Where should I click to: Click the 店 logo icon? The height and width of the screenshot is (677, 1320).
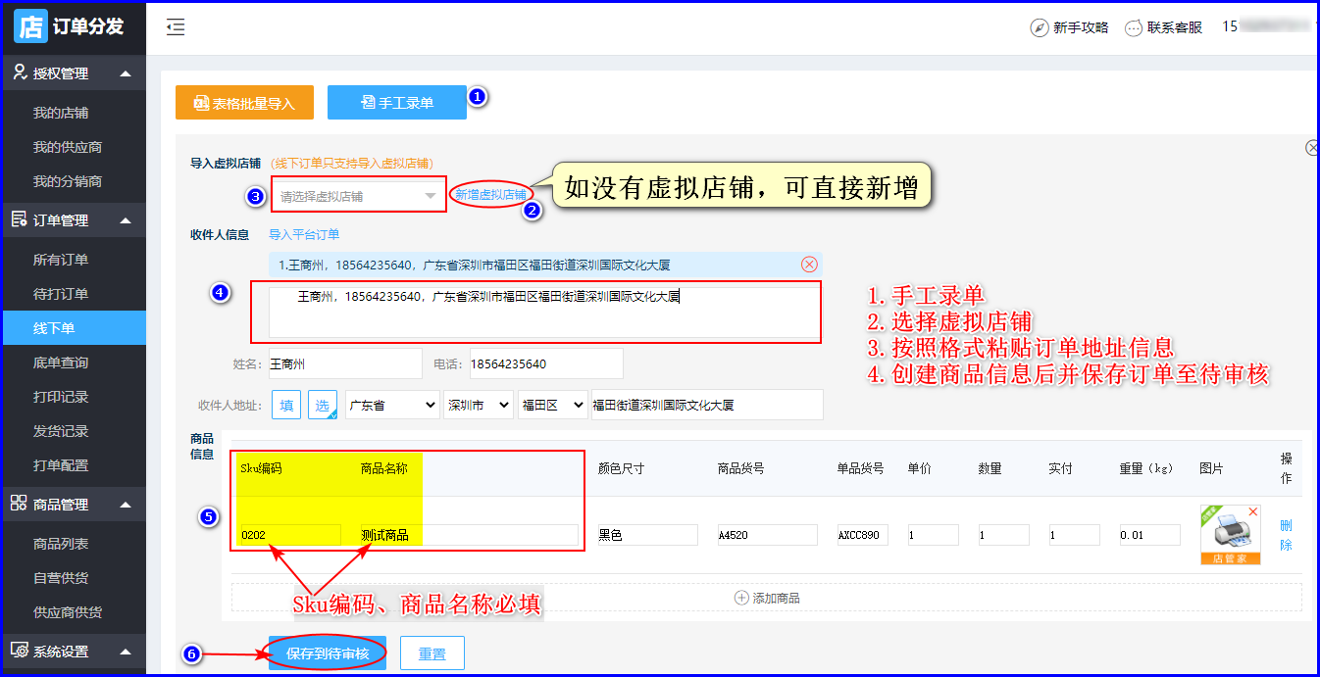point(30,26)
